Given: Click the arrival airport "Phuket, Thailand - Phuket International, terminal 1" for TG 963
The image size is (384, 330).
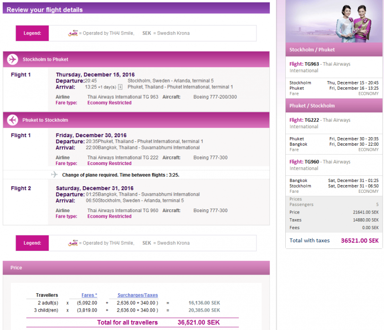Looking at the screenshot, I should coord(180,87).
